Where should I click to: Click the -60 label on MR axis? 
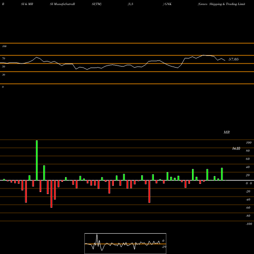[x=248, y=208]
